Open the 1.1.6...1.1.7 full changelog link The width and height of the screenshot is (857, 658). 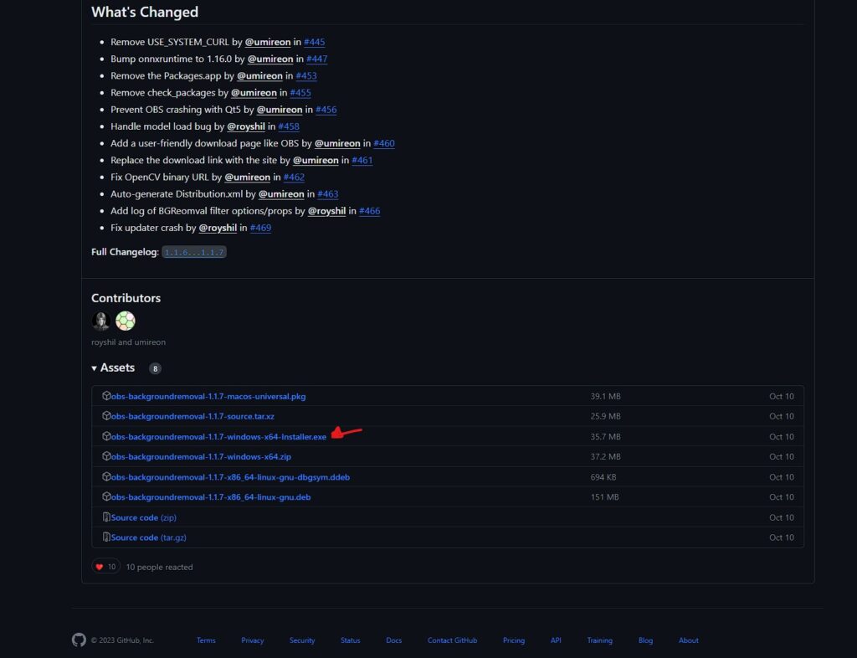tap(194, 252)
